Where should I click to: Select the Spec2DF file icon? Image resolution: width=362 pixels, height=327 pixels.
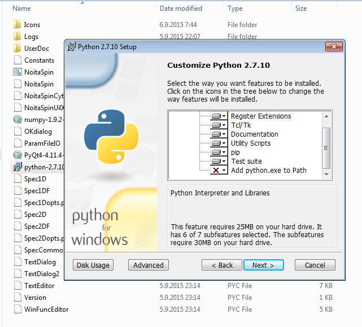18,226
